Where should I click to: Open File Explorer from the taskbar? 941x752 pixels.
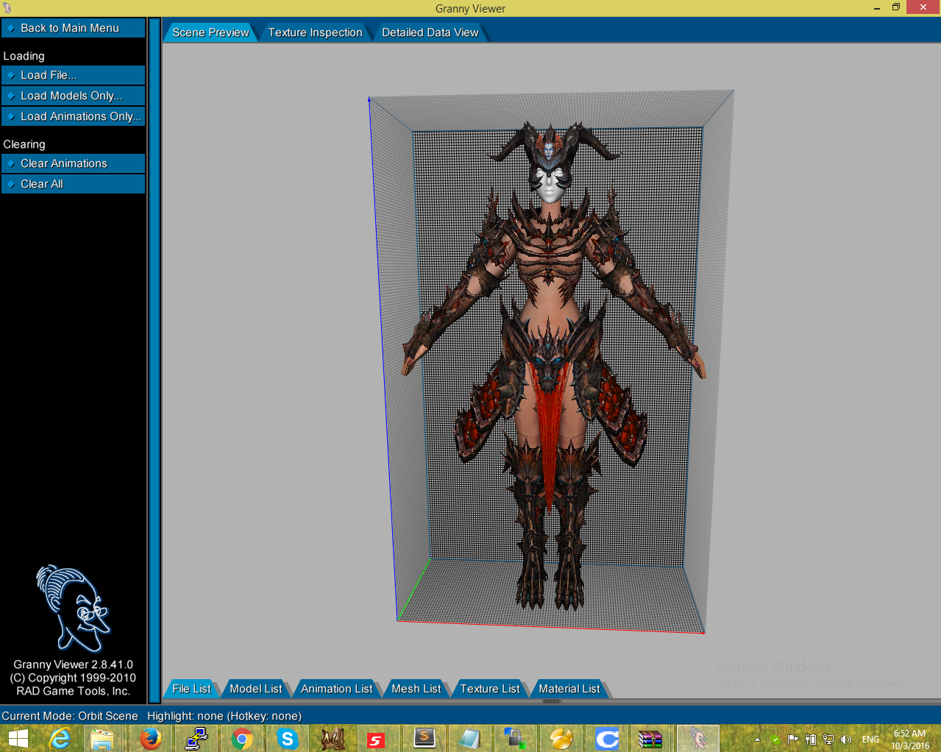click(x=102, y=739)
